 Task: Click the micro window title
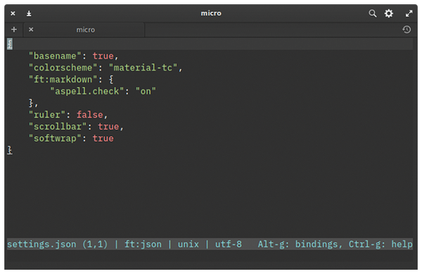coord(211,13)
